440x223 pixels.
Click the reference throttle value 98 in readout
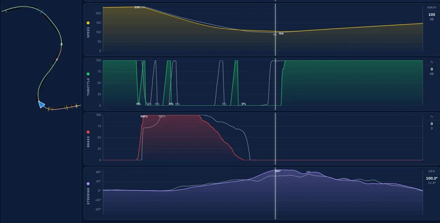[431, 74]
